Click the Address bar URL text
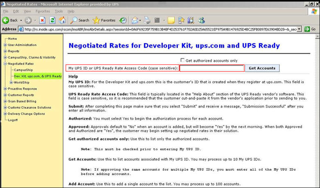The width and height of the screenshot is (320, 188). (x=160, y=29)
